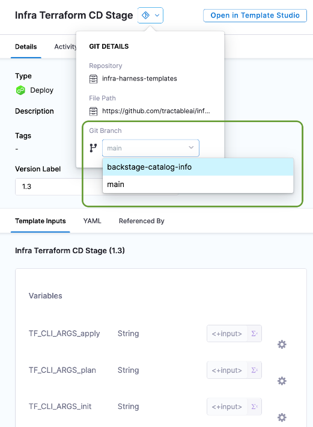Screen dimensions: 313x427
Task: Open the settings gear for TF_CLI_ARGS_init
Action: 282,417
